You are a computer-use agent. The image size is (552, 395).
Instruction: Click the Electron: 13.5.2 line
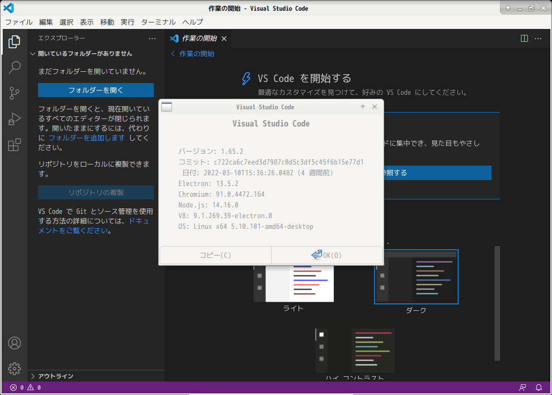pyautogui.click(x=208, y=184)
